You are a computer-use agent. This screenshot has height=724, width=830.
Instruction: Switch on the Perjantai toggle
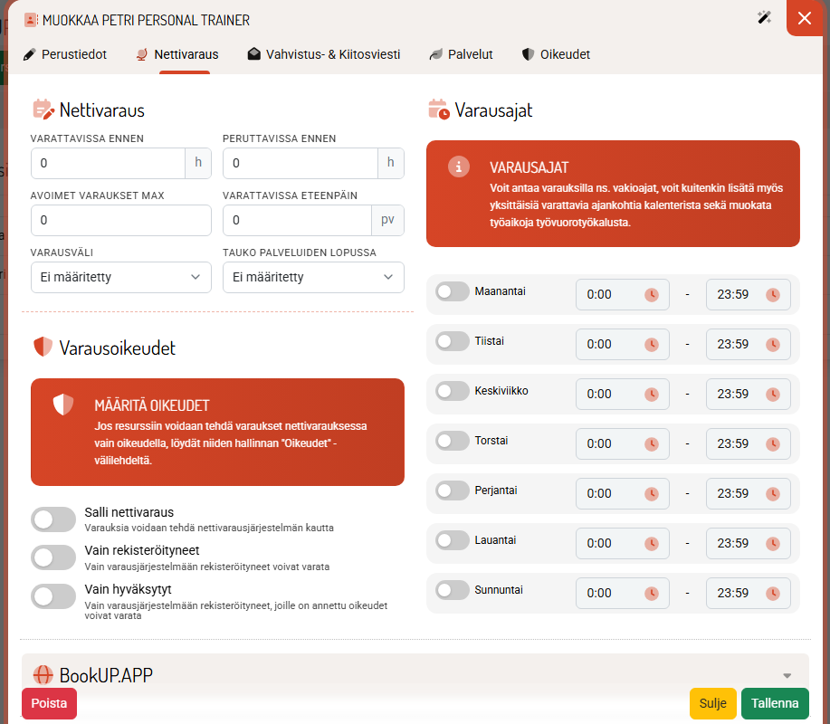(x=452, y=491)
